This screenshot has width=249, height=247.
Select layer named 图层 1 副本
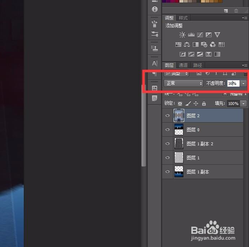[x=203, y=171]
